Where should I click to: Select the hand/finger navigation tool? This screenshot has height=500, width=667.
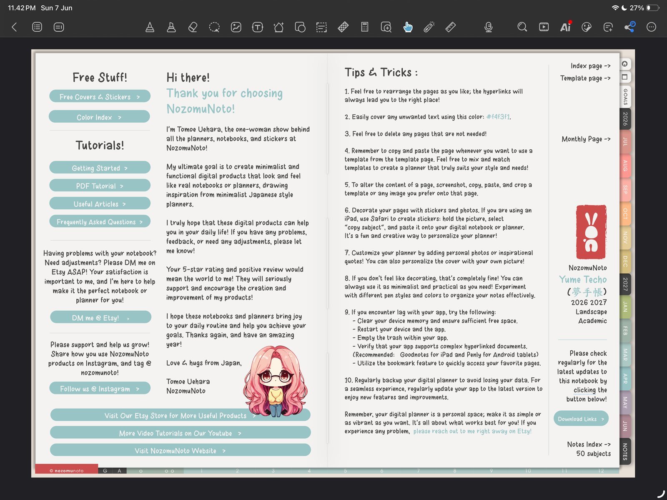click(408, 27)
